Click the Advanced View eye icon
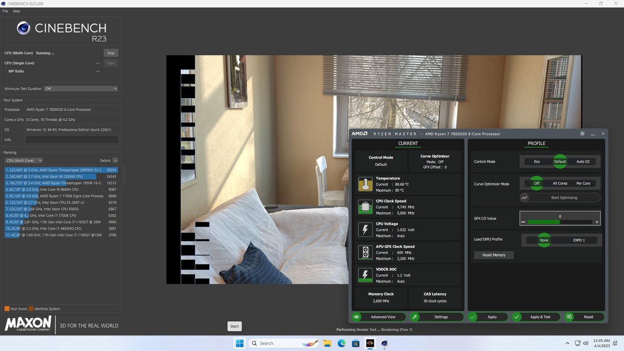 357,317
